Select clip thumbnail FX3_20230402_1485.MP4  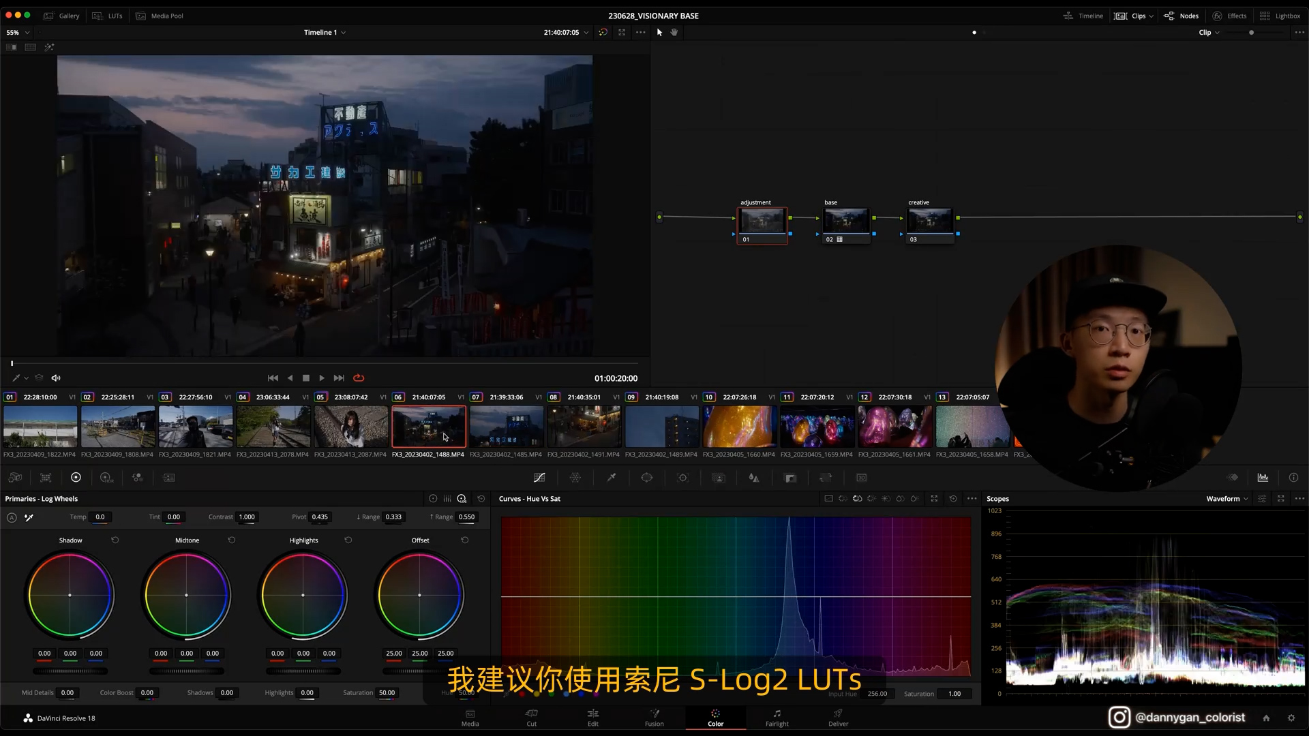pos(506,427)
